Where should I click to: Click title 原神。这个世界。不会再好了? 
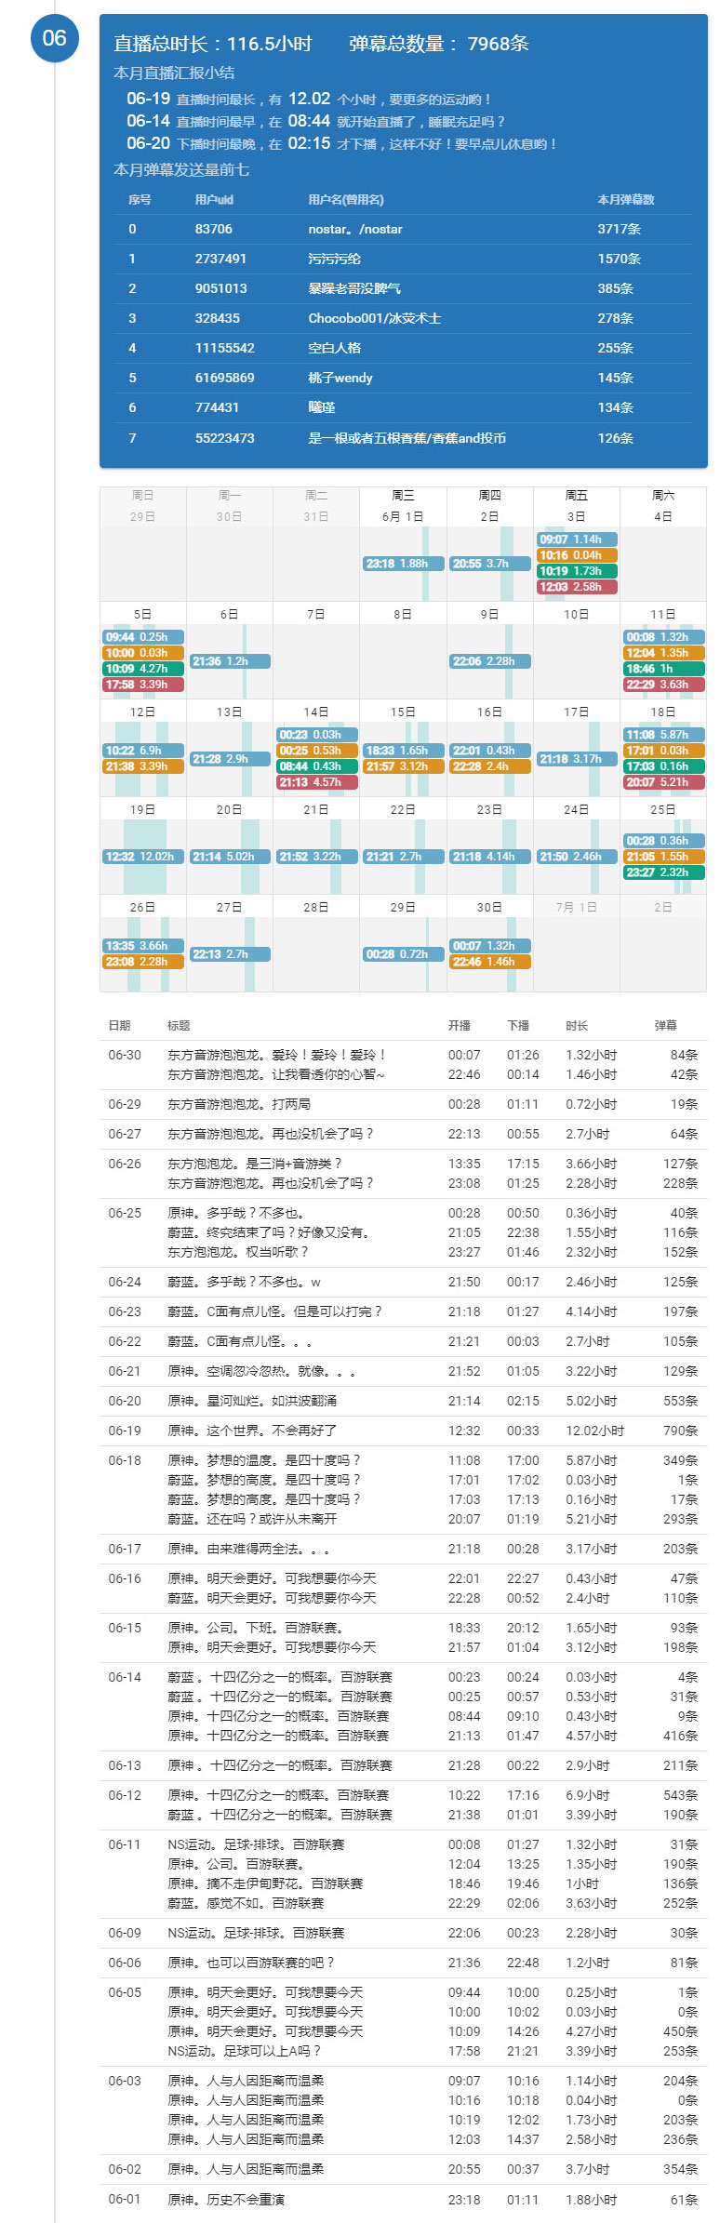tap(252, 1431)
